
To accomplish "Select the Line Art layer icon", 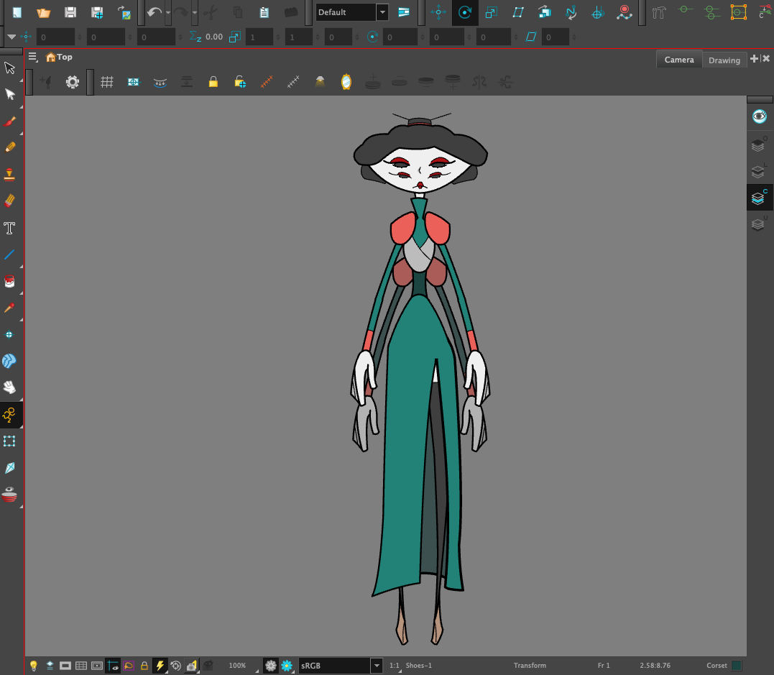I will 759,171.
